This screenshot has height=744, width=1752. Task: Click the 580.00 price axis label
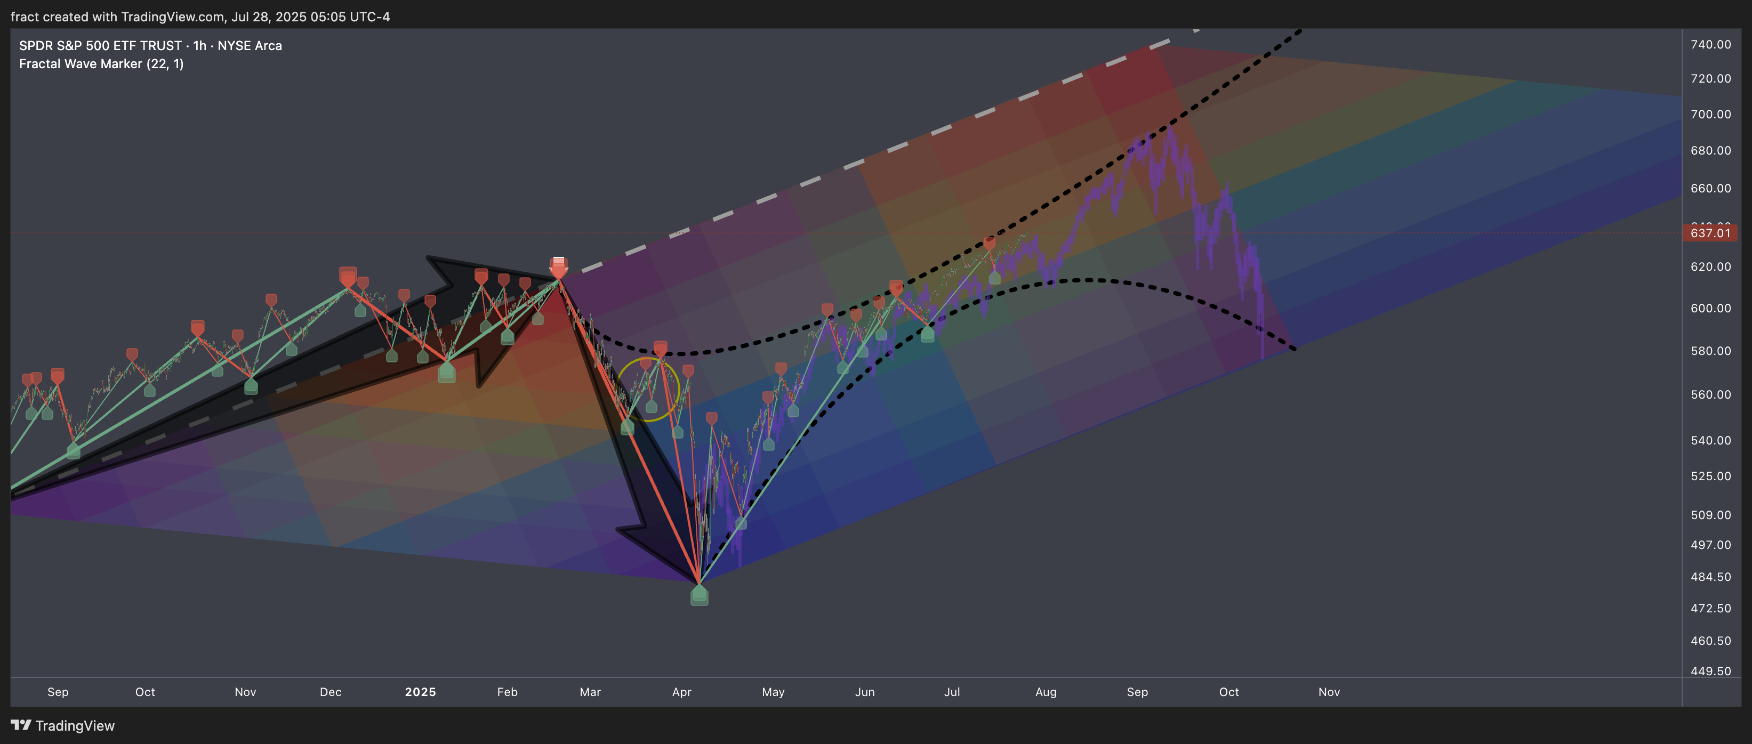click(x=1710, y=350)
